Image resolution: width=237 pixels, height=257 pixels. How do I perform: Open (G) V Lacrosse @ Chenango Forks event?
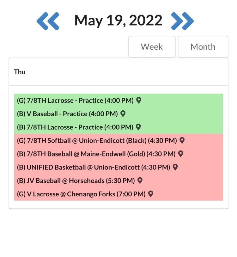(81, 194)
